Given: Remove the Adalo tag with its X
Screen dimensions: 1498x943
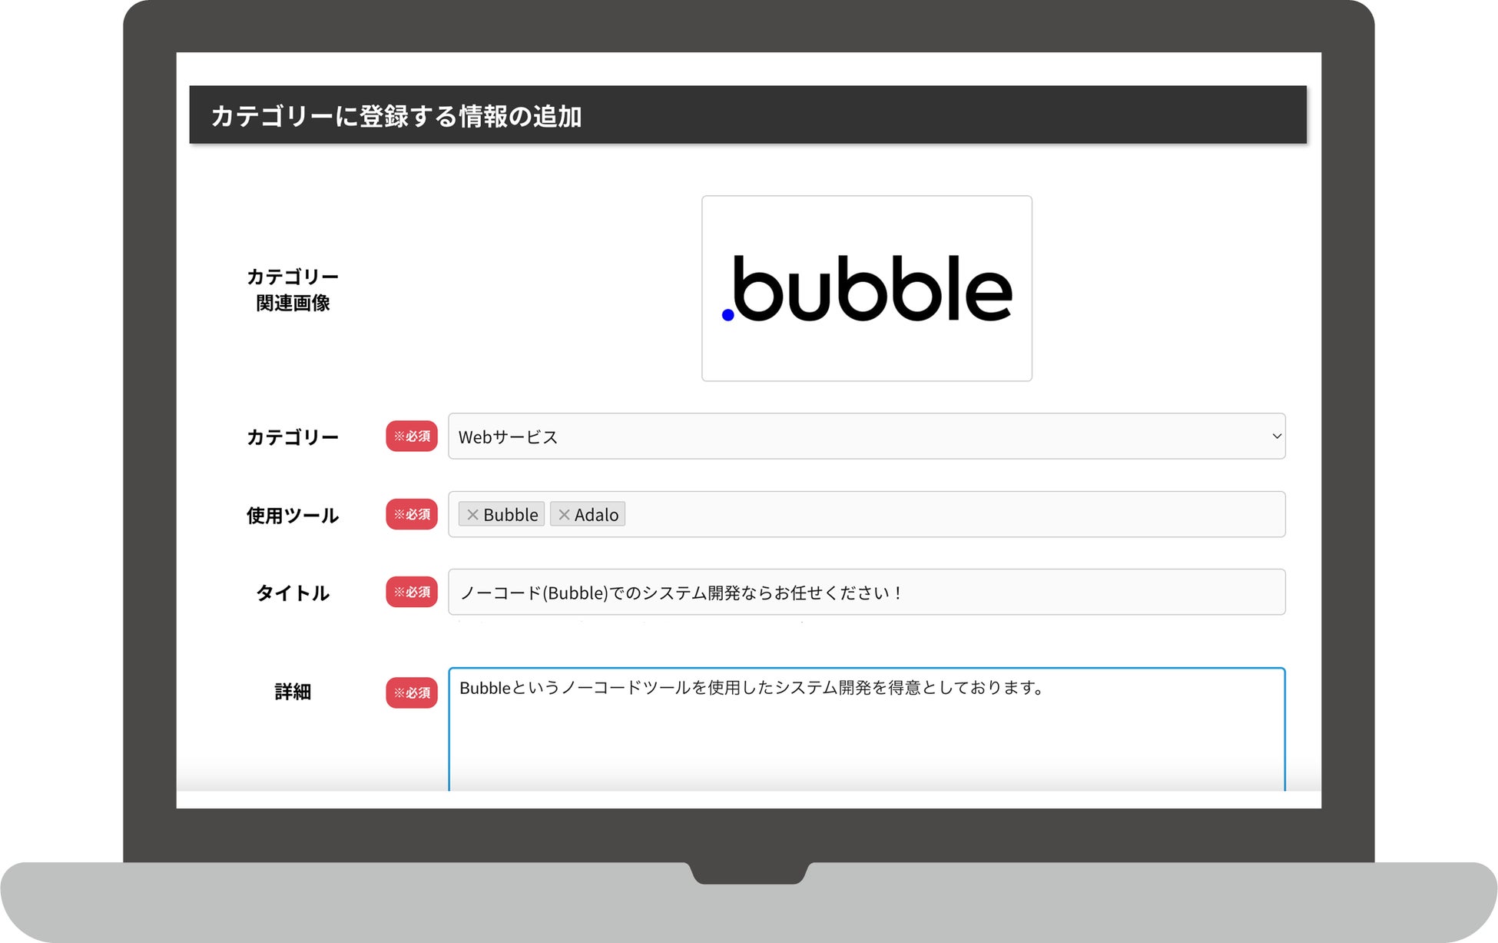Looking at the screenshot, I should (x=564, y=515).
